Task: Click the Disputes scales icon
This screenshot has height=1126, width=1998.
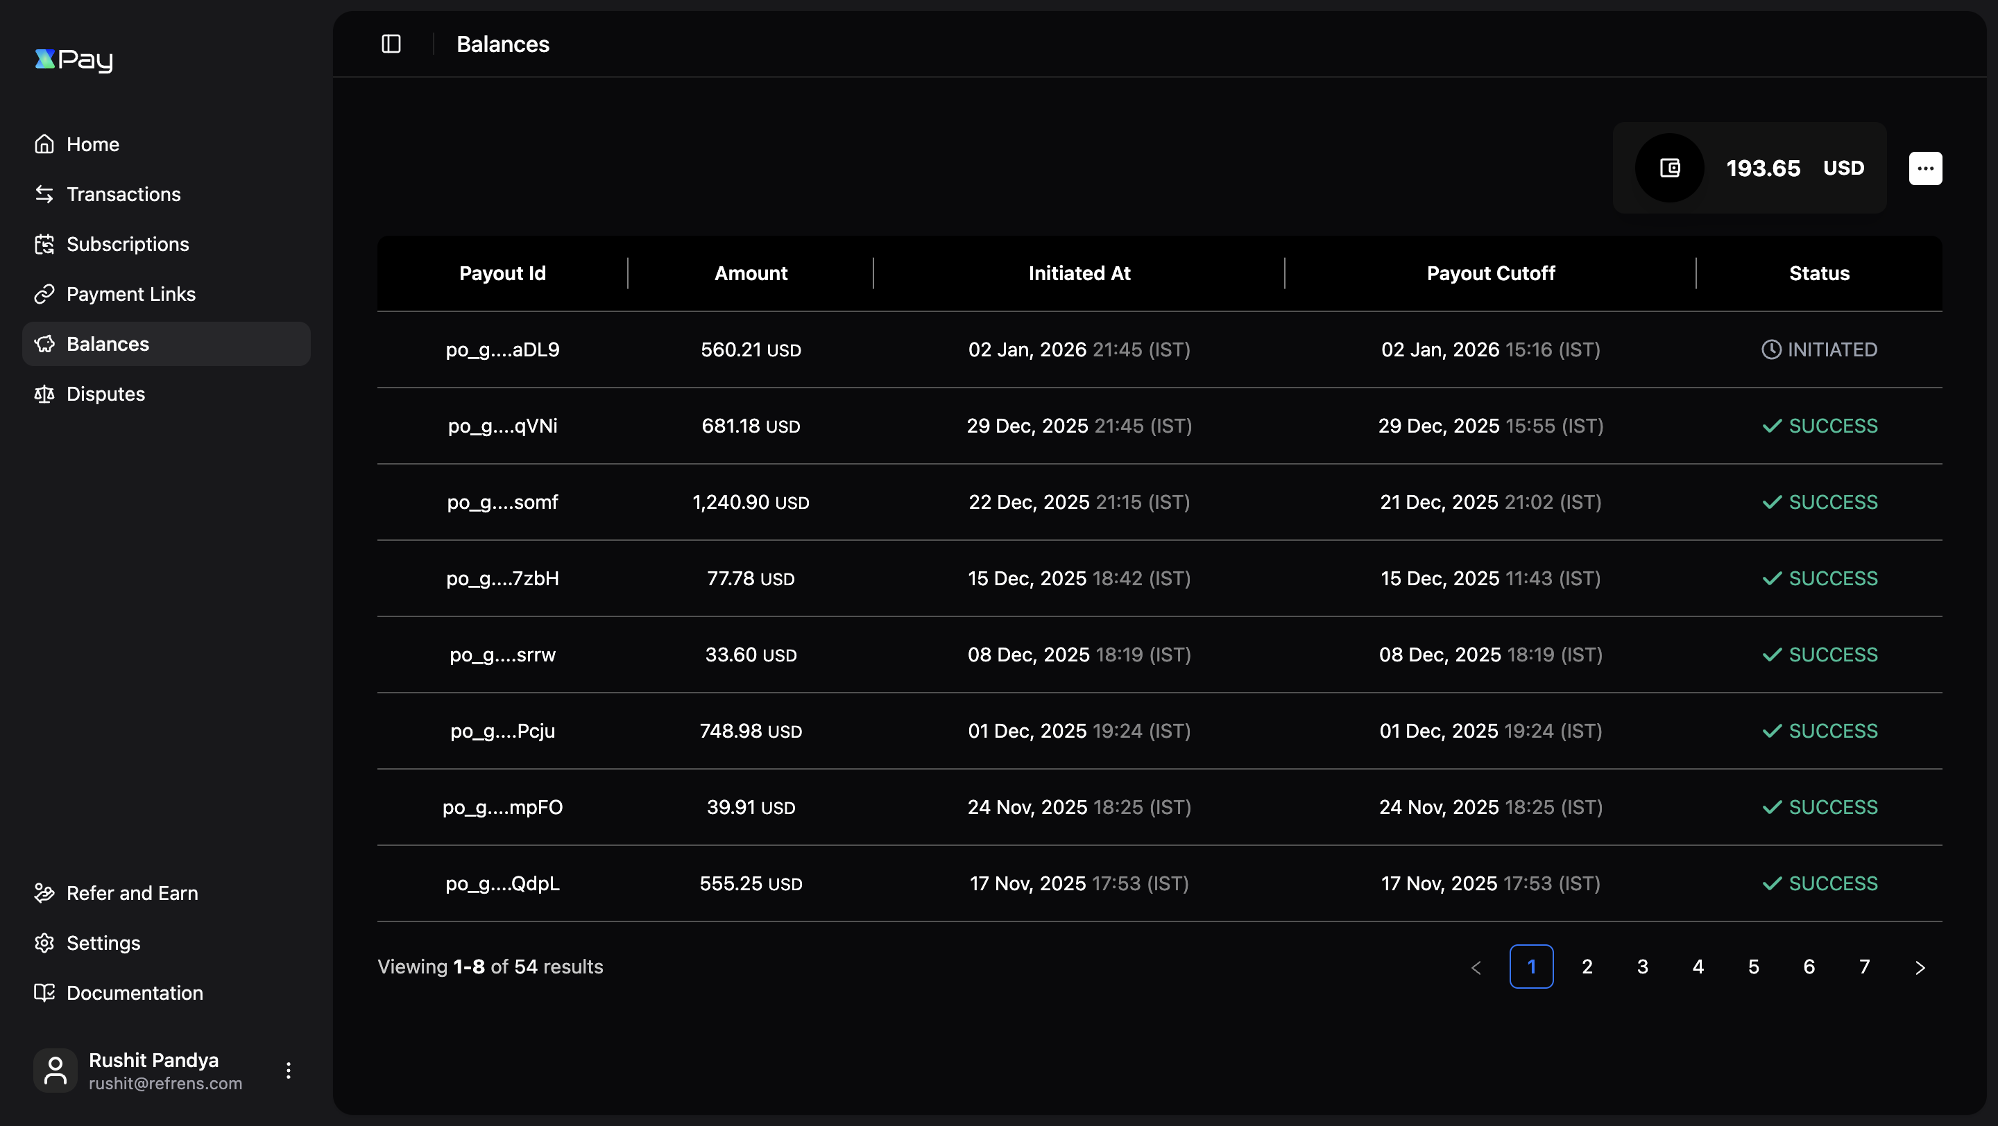Action: click(44, 394)
